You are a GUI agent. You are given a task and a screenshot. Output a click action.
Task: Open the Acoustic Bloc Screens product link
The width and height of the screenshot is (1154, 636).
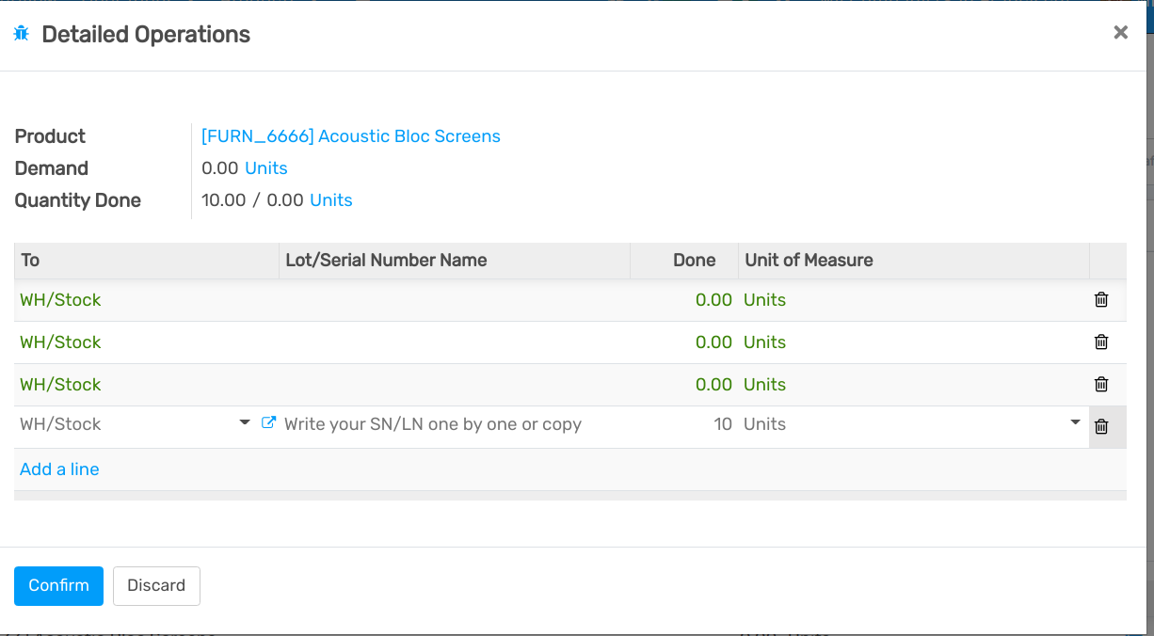[350, 136]
